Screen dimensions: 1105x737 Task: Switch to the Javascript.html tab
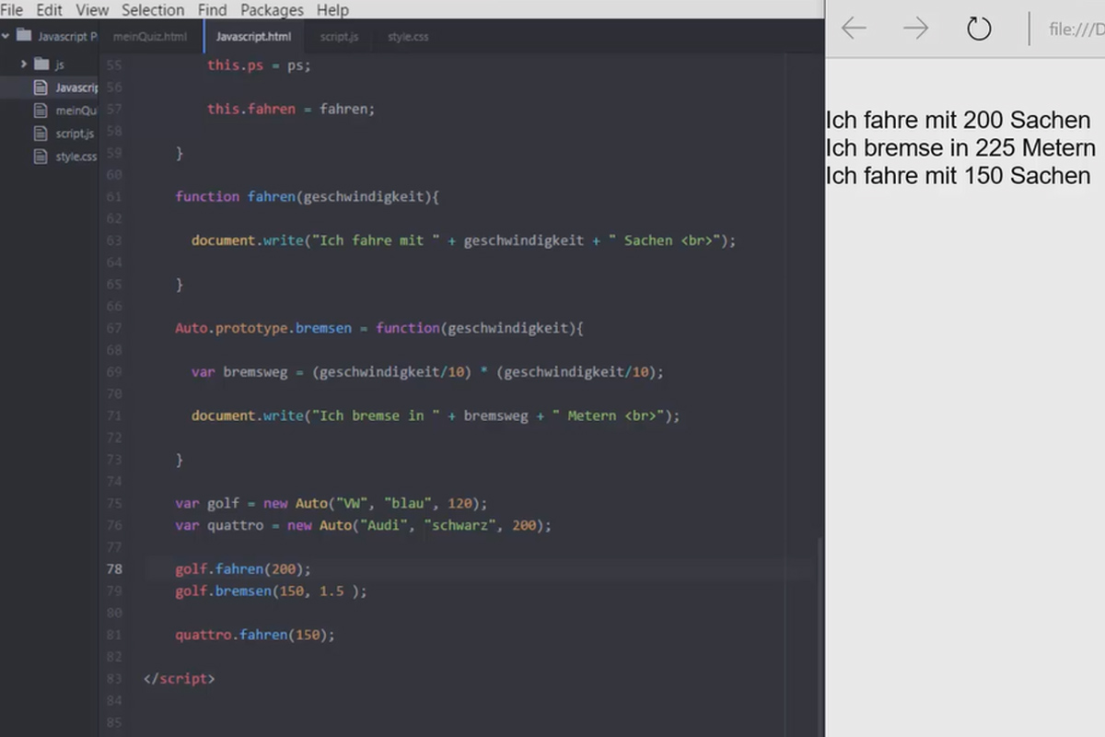point(253,37)
